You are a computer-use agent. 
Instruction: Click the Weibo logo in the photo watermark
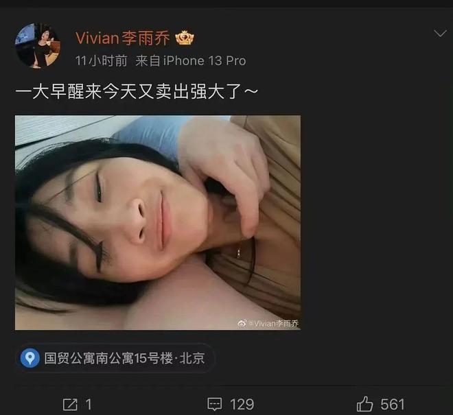tap(242, 323)
